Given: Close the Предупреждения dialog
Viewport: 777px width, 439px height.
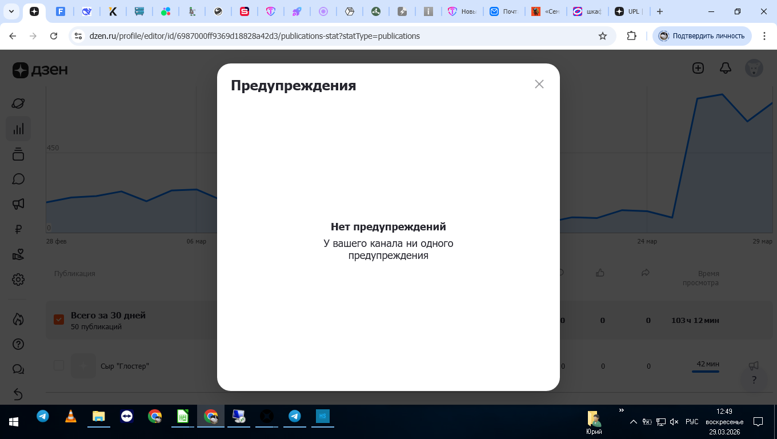Looking at the screenshot, I should [x=539, y=84].
